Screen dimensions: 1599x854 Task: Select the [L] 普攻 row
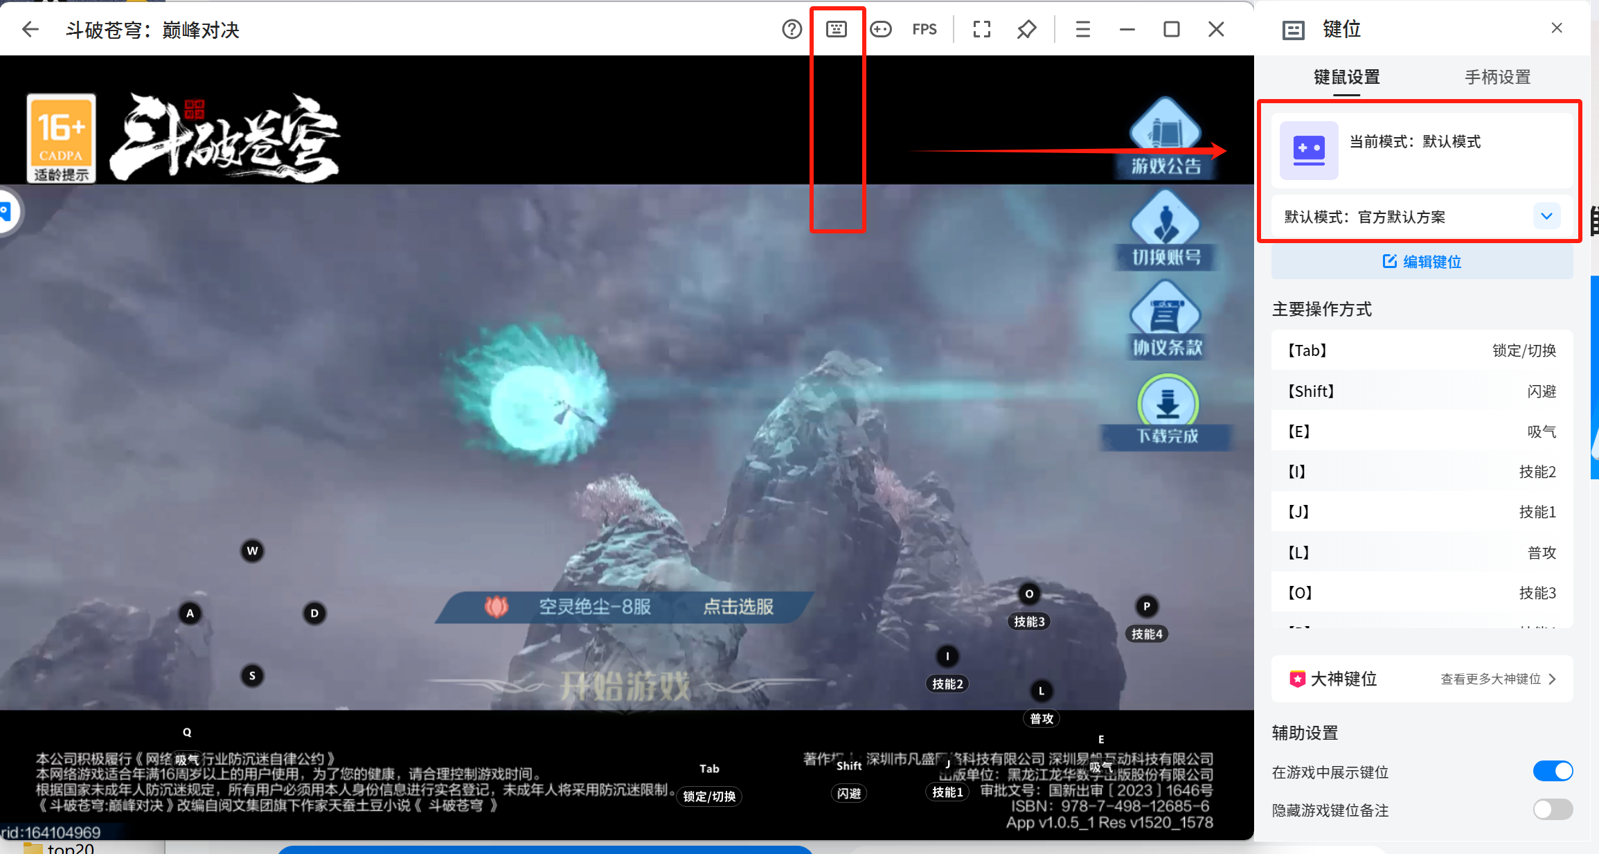(x=1422, y=553)
